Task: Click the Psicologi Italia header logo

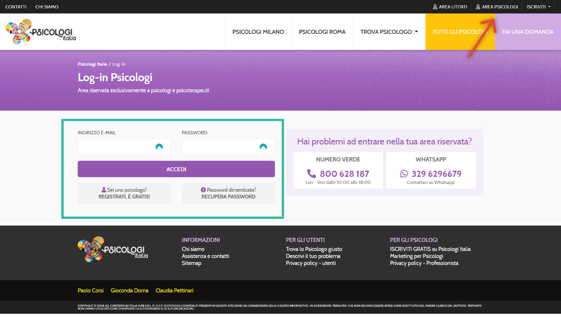Action: (x=40, y=32)
